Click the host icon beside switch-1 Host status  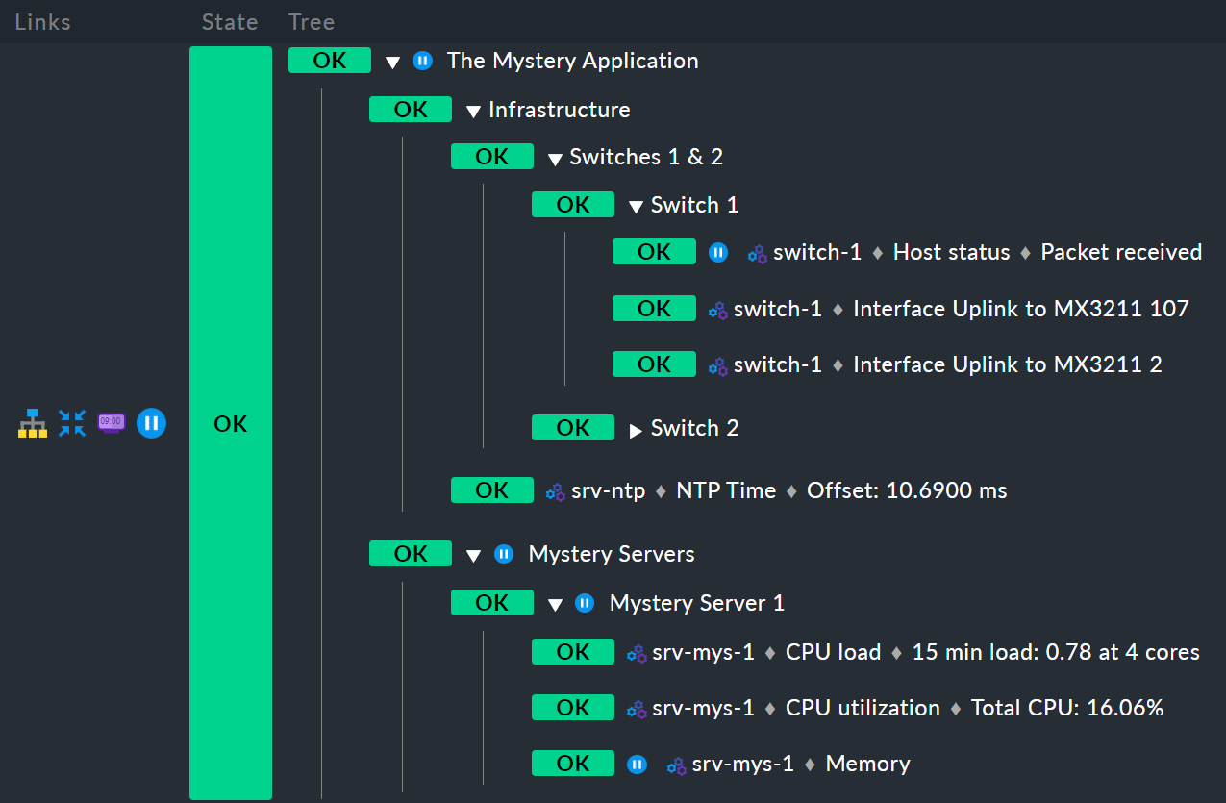click(758, 253)
